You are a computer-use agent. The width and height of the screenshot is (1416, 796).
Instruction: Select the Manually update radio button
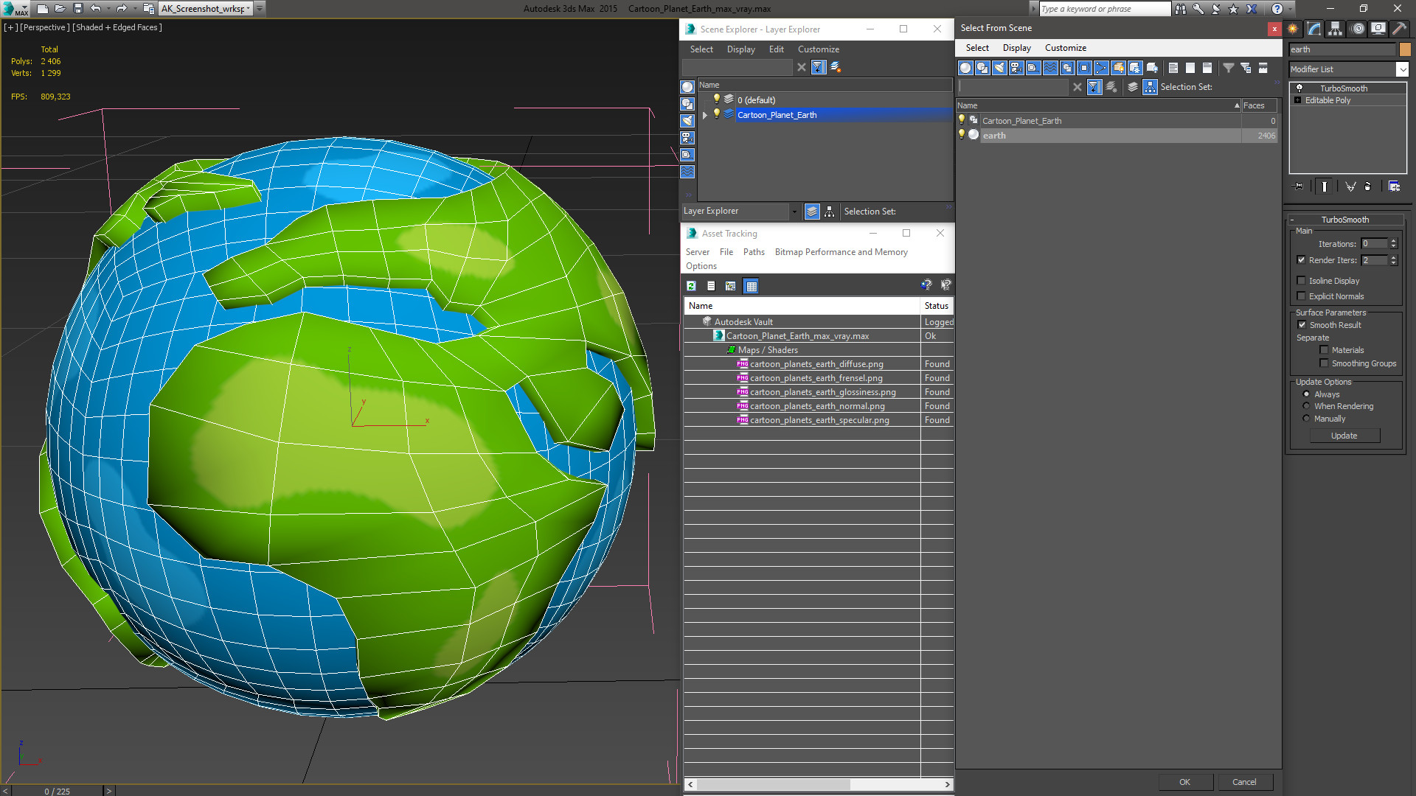[1306, 419]
